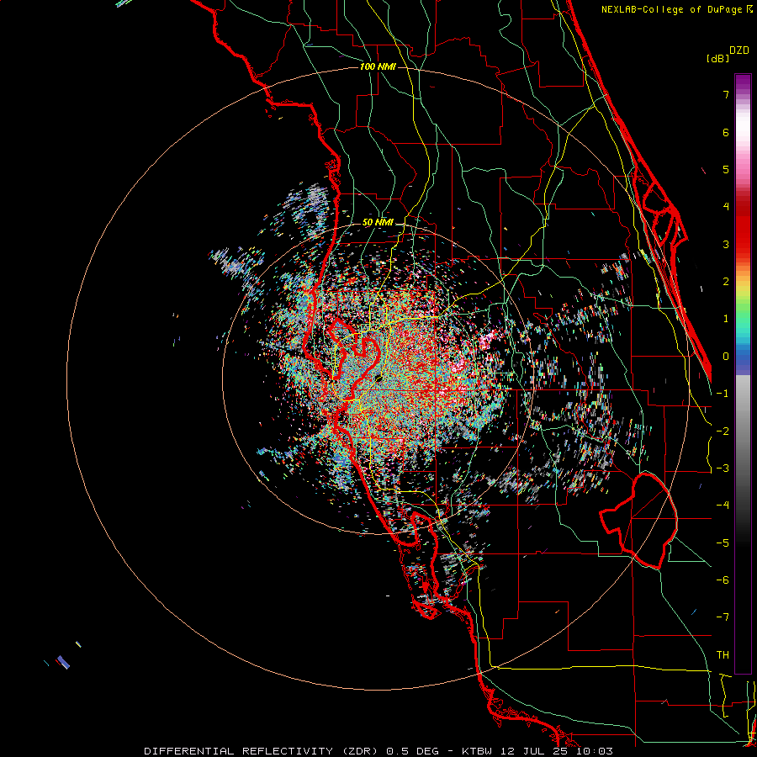
Task: Click the color scale value -5
Action: tap(723, 543)
